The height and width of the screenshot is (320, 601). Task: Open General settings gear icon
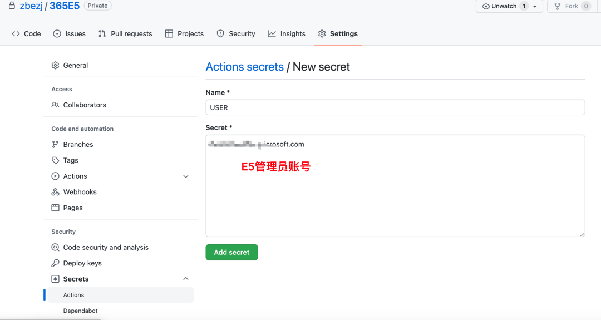[x=55, y=66]
